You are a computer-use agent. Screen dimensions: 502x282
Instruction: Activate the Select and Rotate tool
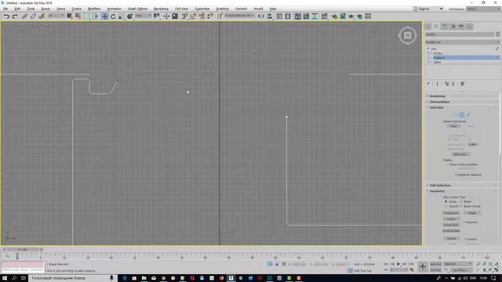(x=113, y=16)
